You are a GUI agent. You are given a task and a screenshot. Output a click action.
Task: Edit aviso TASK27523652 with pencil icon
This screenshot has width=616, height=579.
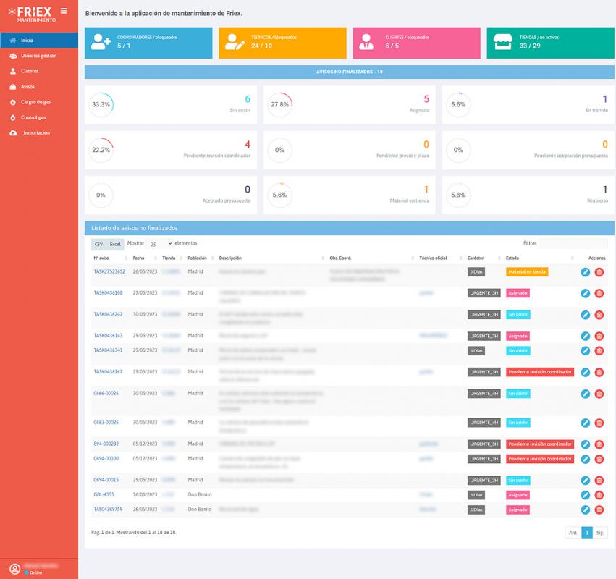point(585,272)
